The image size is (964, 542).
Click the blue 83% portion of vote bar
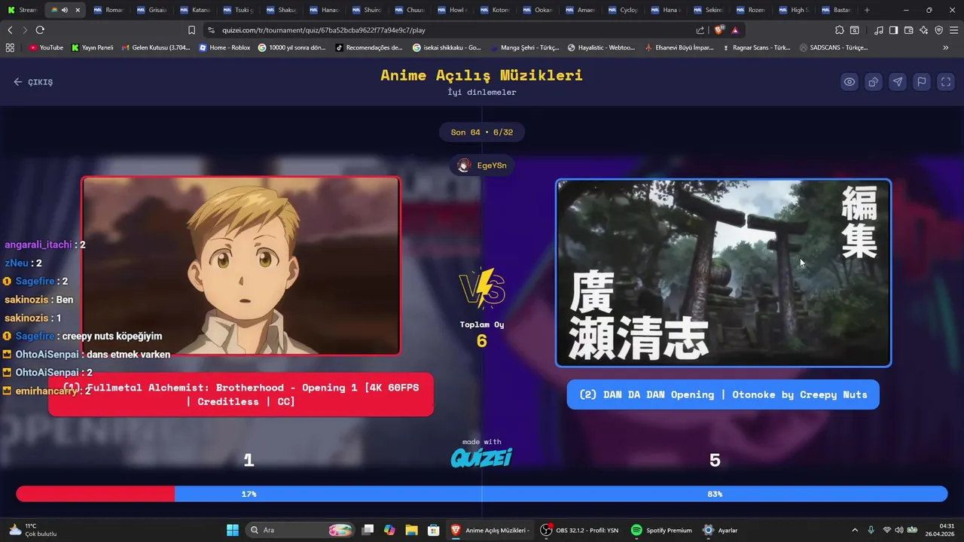click(x=561, y=494)
